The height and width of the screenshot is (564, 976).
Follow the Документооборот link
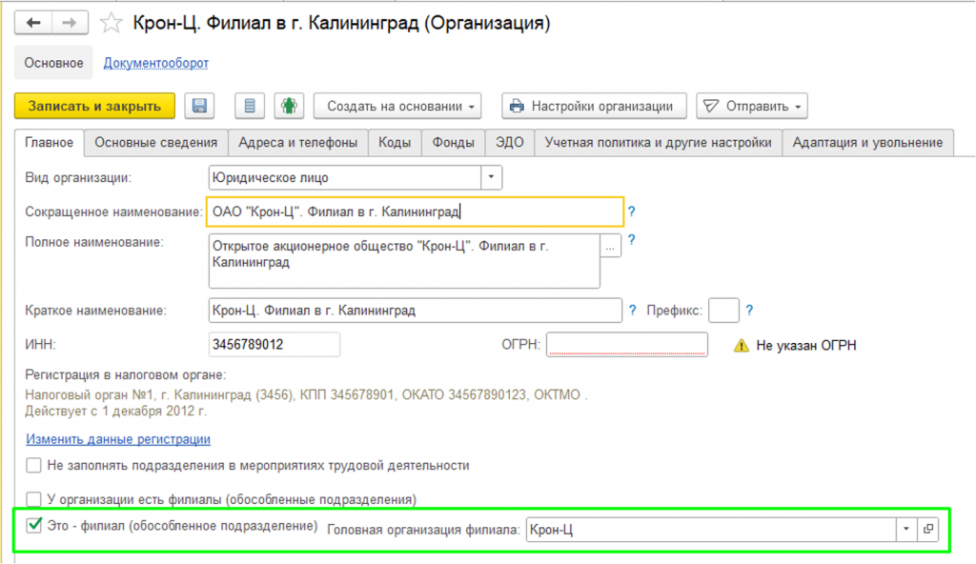tap(155, 63)
